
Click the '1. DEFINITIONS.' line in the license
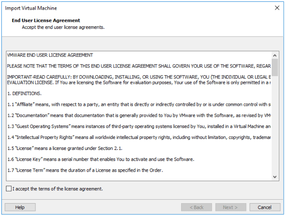24,94
